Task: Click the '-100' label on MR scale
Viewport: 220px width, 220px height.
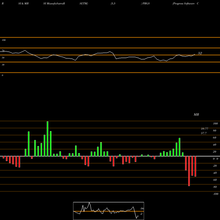Action: point(216,194)
